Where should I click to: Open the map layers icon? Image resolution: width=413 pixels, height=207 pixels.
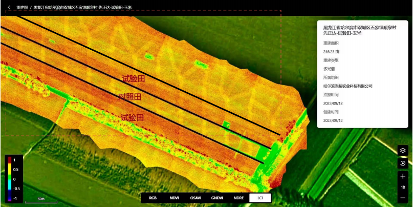click(x=402, y=151)
